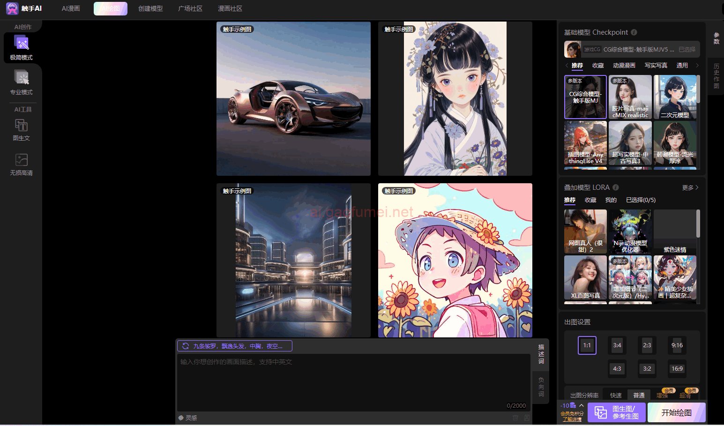724x426 pixels.
Task: Choose the 16:9 aspect ratio
Action: (x=677, y=369)
